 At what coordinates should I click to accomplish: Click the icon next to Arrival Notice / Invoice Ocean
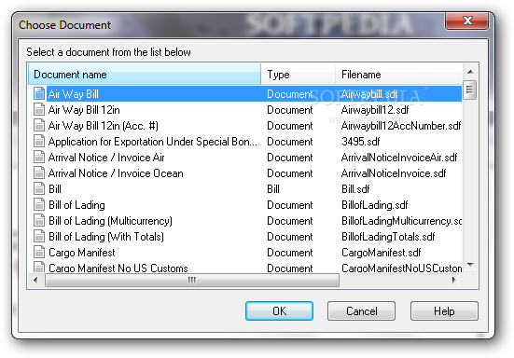tap(39, 173)
